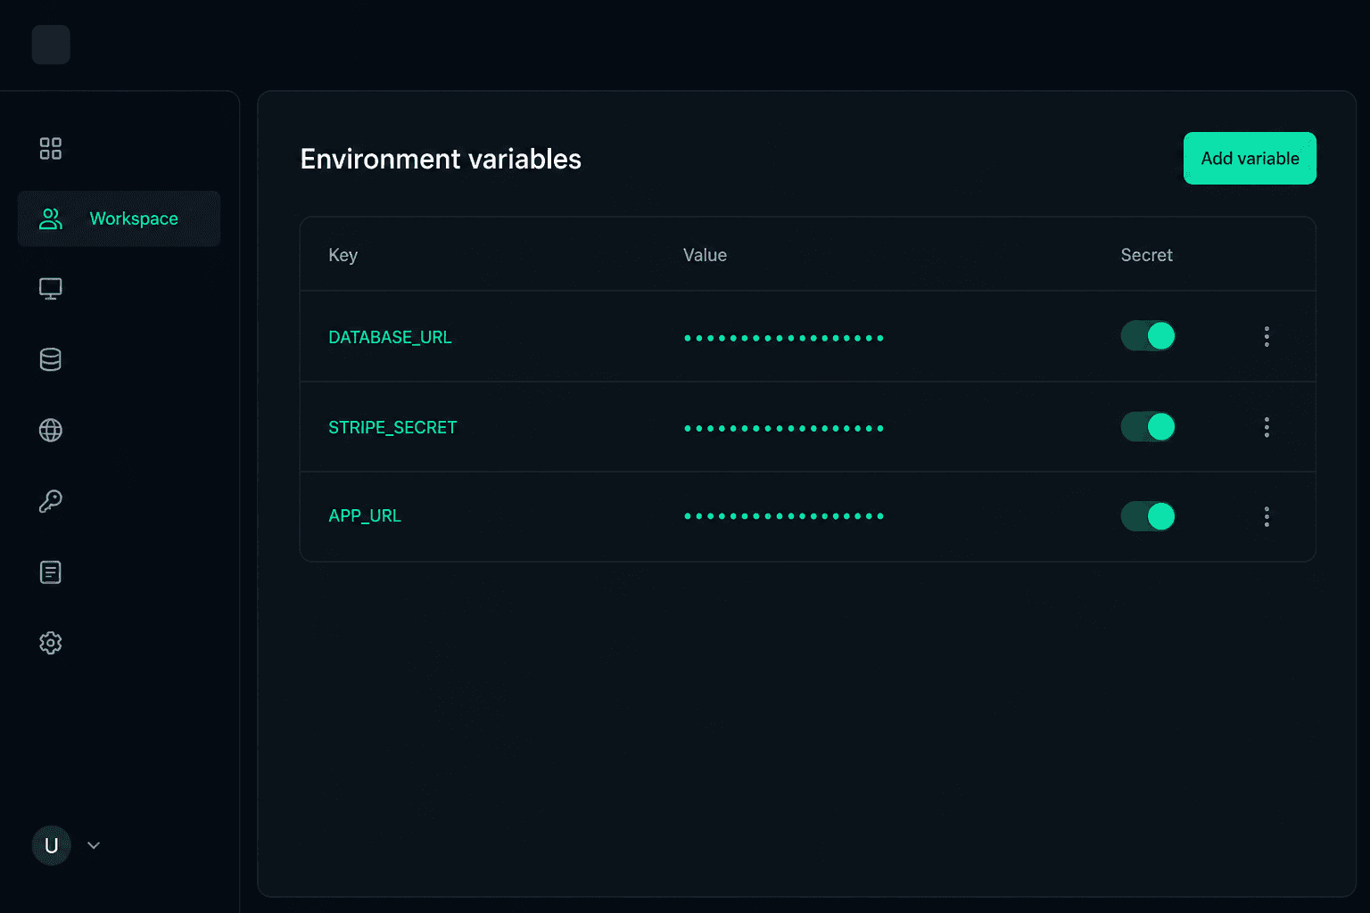Open the globe icon in sidebar
The width and height of the screenshot is (1370, 913).
51,431
